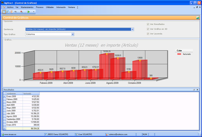Open the Procesos menu
The height and width of the screenshot is (137, 202).
click(40, 7)
